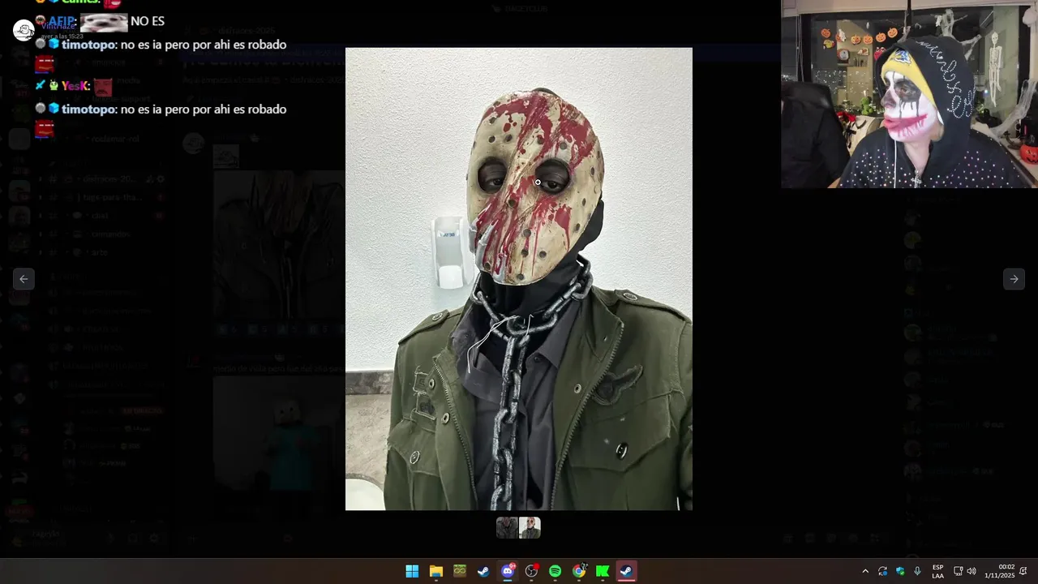The width and height of the screenshot is (1038, 584).
Task: Open Google Chrome from the taskbar
Action: (579, 571)
